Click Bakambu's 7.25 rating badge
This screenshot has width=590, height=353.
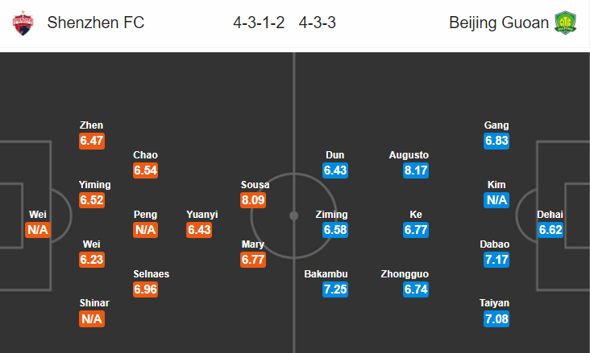335,289
